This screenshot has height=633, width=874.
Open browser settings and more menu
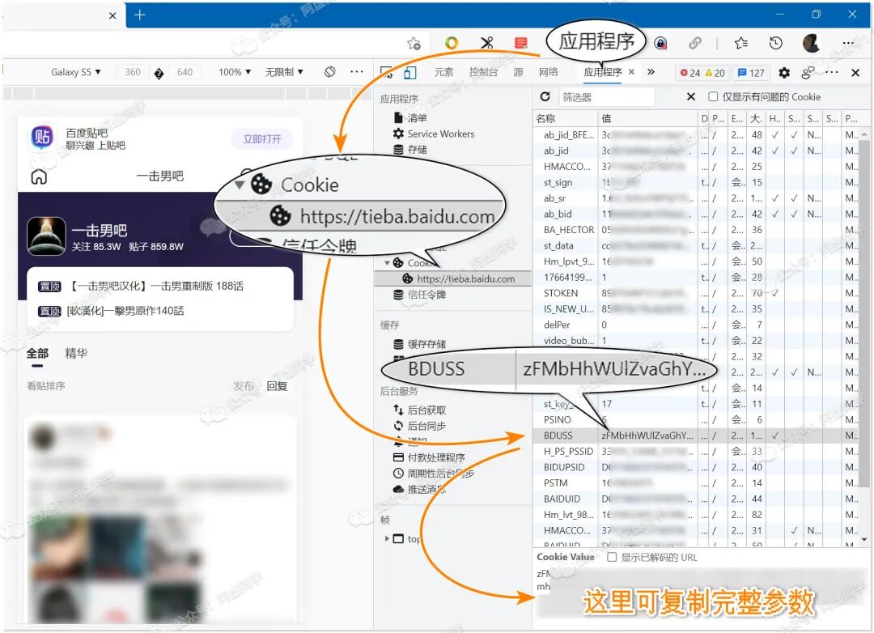click(x=848, y=43)
